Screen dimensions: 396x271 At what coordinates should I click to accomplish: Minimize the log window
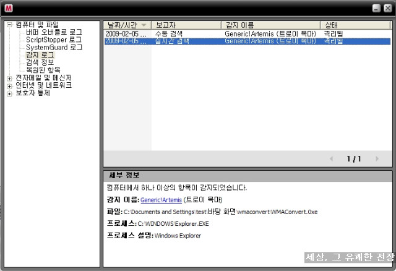pos(376,8)
